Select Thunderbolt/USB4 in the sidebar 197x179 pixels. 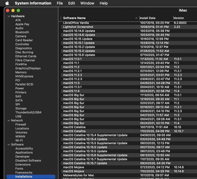[x=28, y=113]
